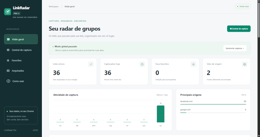Click the arrow icon on Links únicos card
This screenshot has width=260, height=137.
(91, 64)
